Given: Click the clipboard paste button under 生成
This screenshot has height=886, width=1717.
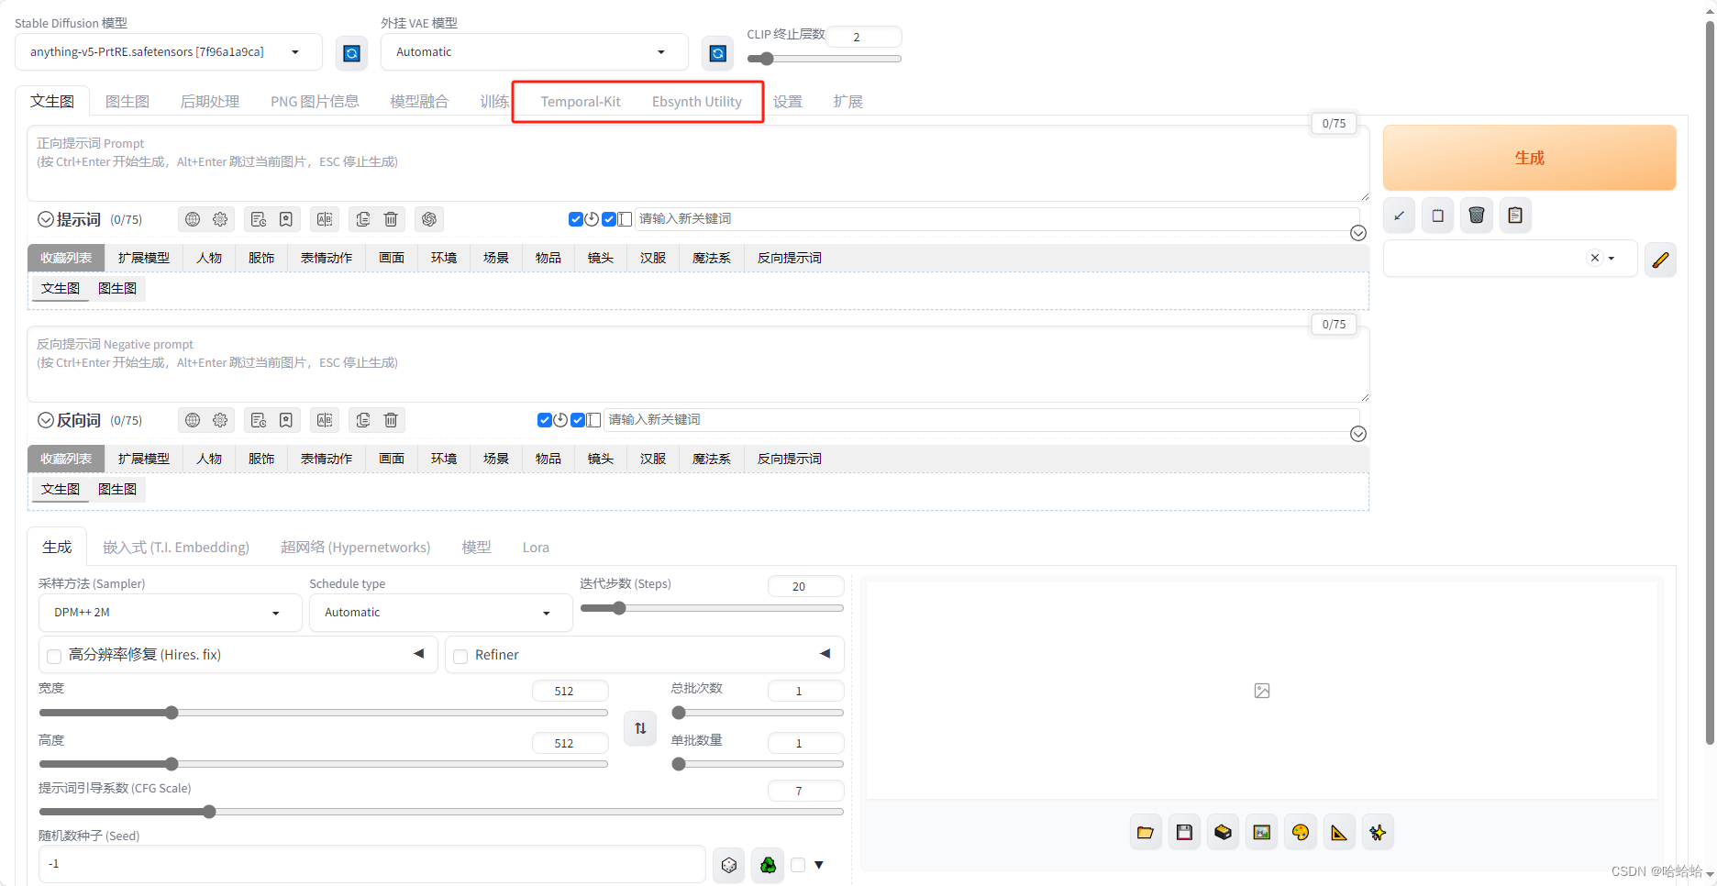Looking at the screenshot, I should tap(1515, 216).
